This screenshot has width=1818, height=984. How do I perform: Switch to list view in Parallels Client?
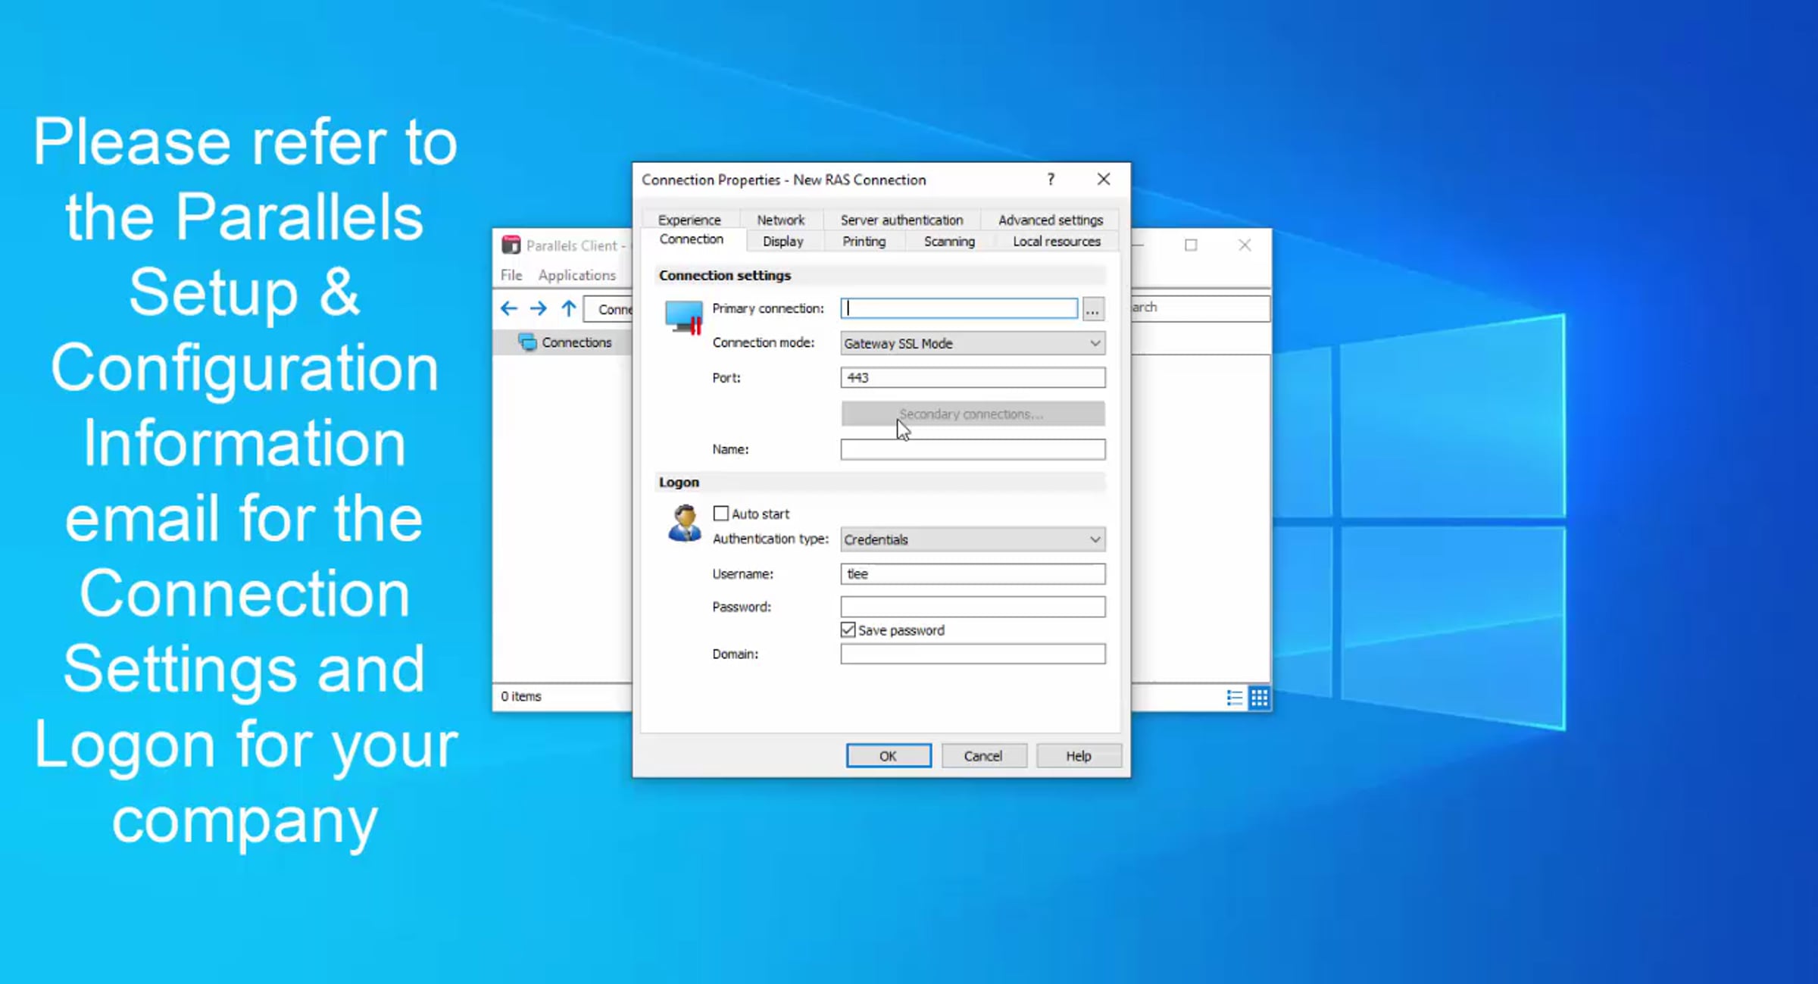point(1235,698)
